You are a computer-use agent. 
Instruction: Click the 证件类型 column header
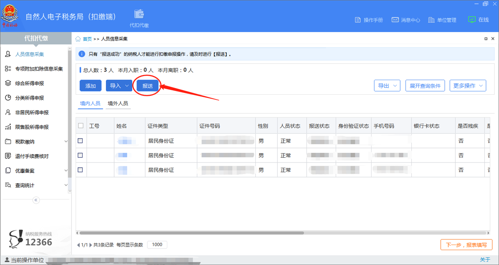(171, 126)
